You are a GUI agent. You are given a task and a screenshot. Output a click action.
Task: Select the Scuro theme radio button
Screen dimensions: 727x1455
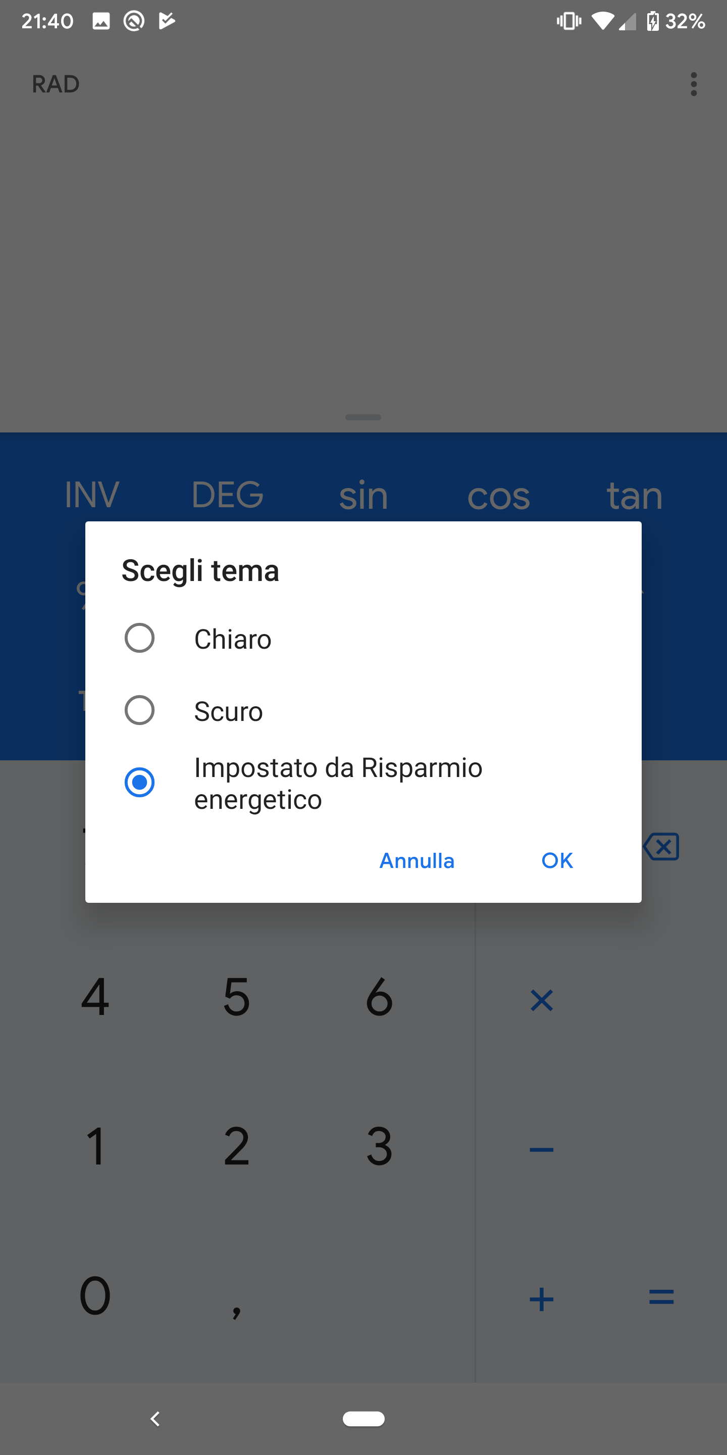point(139,710)
